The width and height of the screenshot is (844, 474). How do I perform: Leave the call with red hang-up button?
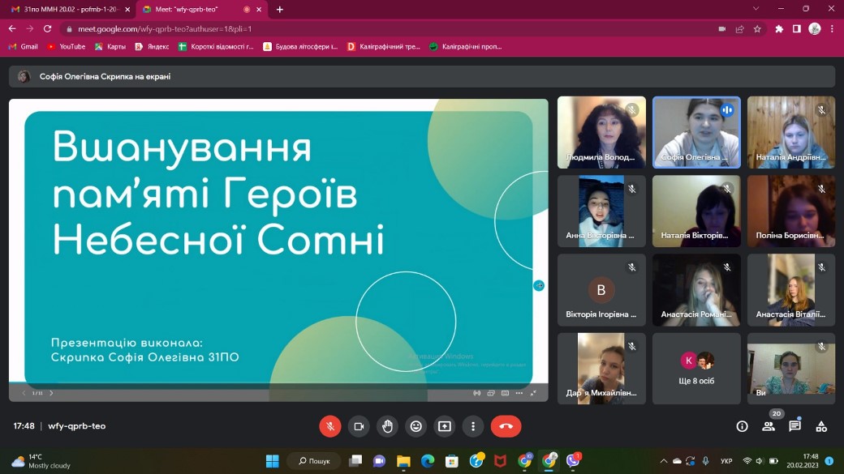[x=506, y=426]
